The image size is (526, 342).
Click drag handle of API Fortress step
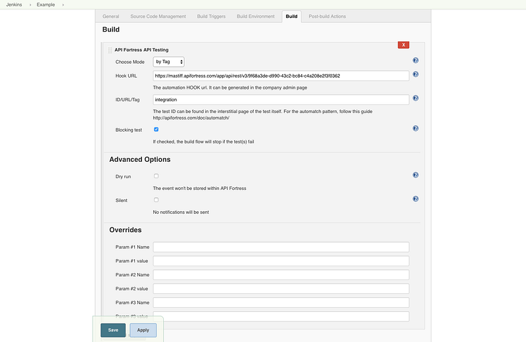[110, 49]
